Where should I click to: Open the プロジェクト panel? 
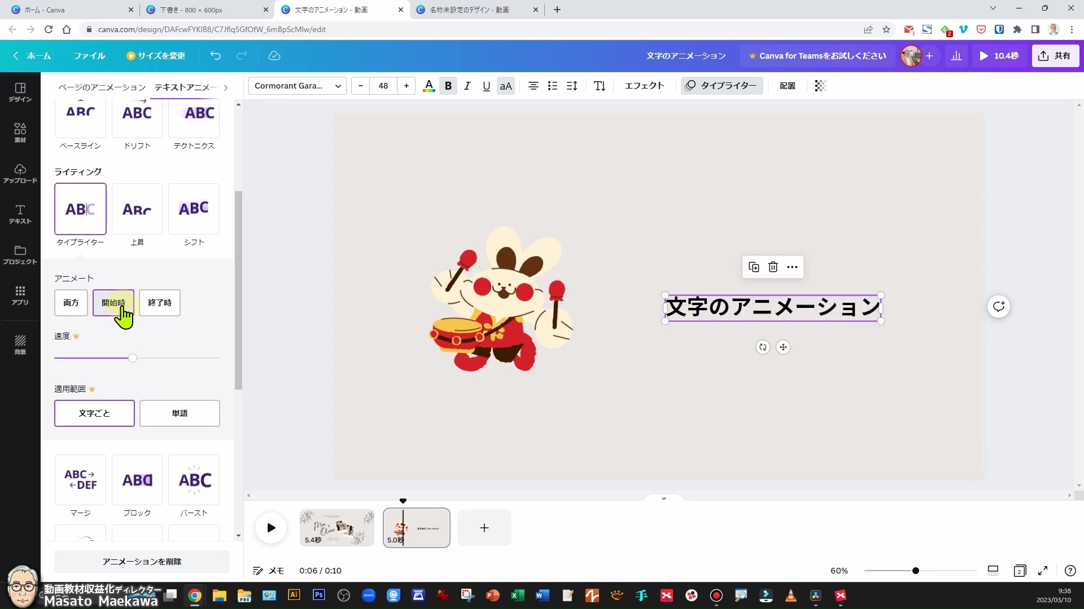click(20, 254)
